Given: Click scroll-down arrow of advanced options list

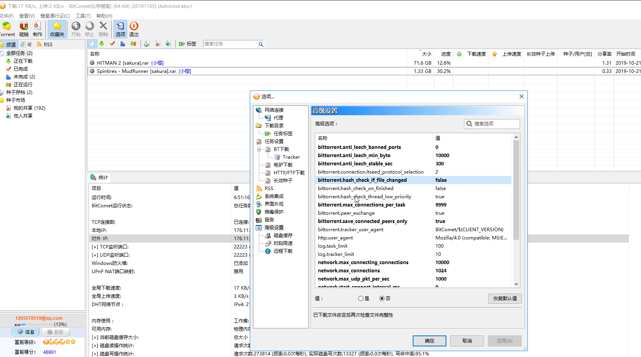Looking at the screenshot, I should tap(516, 284).
